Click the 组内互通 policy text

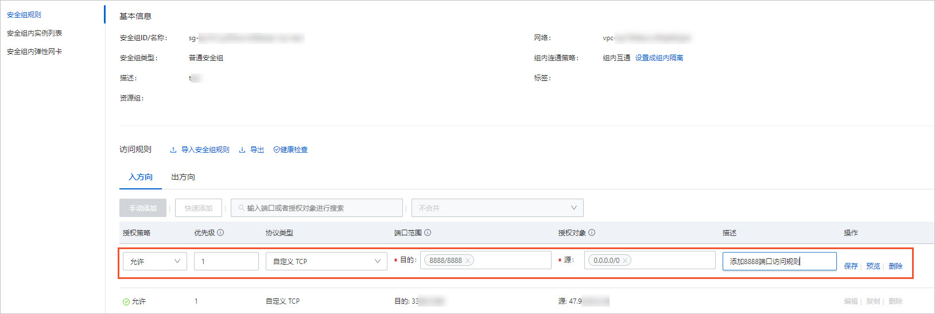point(616,58)
